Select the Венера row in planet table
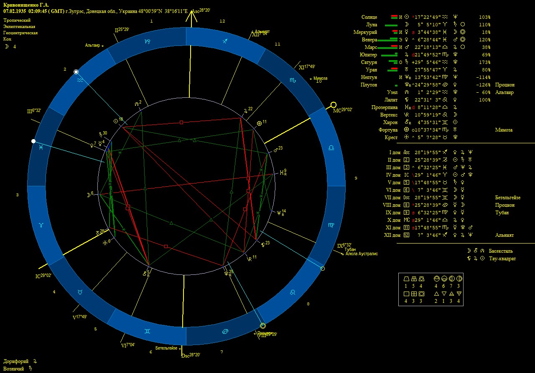 (426, 40)
